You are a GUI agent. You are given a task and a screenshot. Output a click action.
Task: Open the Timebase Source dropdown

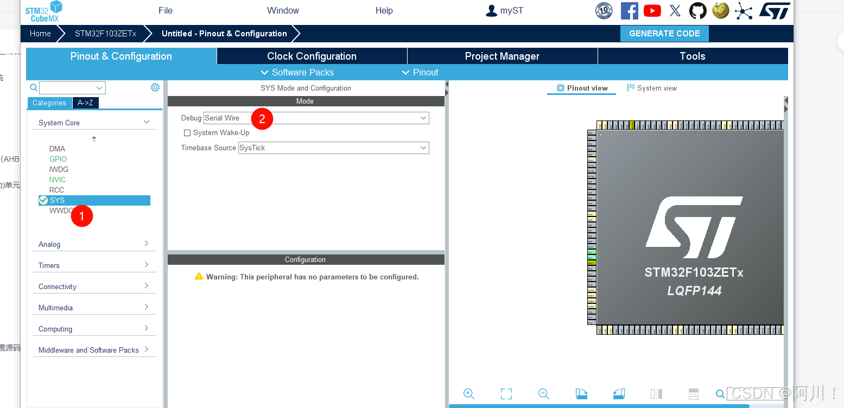pyautogui.click(x=334, y=148)
